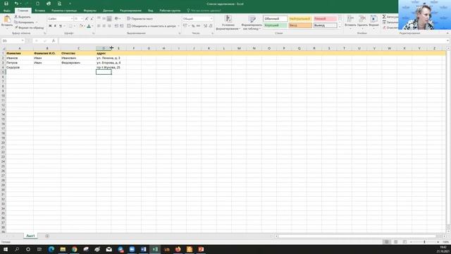This screenshot has height=254, width=451.
Task: Open Format as Table menu
Action: [252, 23]
